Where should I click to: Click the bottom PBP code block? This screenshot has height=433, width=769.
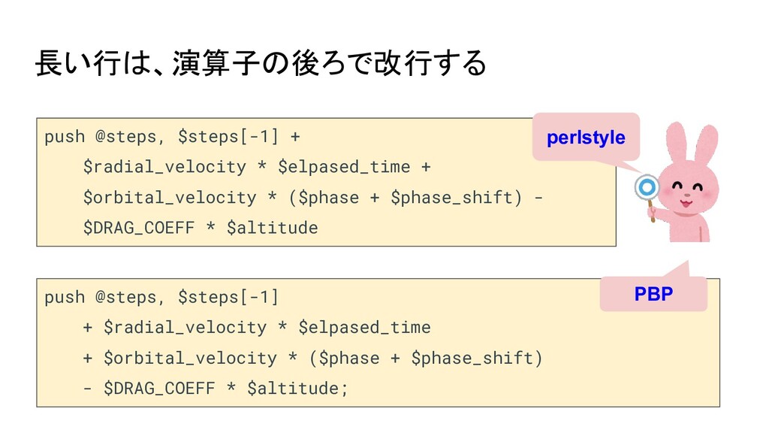tap(378, 343)
